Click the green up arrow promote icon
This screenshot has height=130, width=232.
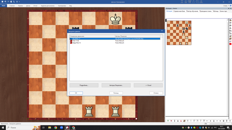[168, 121]
